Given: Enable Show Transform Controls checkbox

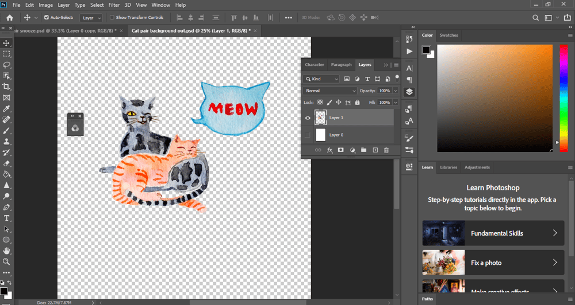Looking at the screenshot, I should [112, 17].
